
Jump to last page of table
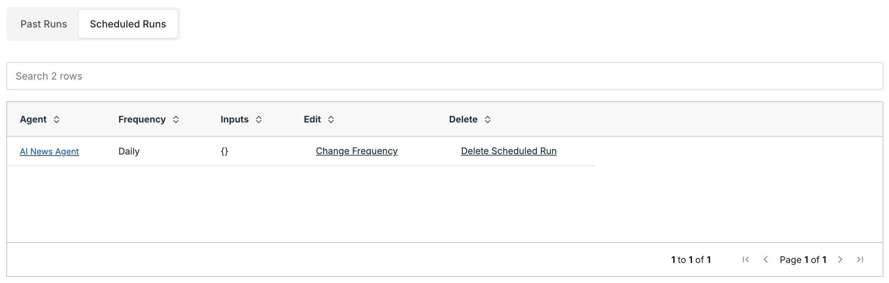(860, 260)
